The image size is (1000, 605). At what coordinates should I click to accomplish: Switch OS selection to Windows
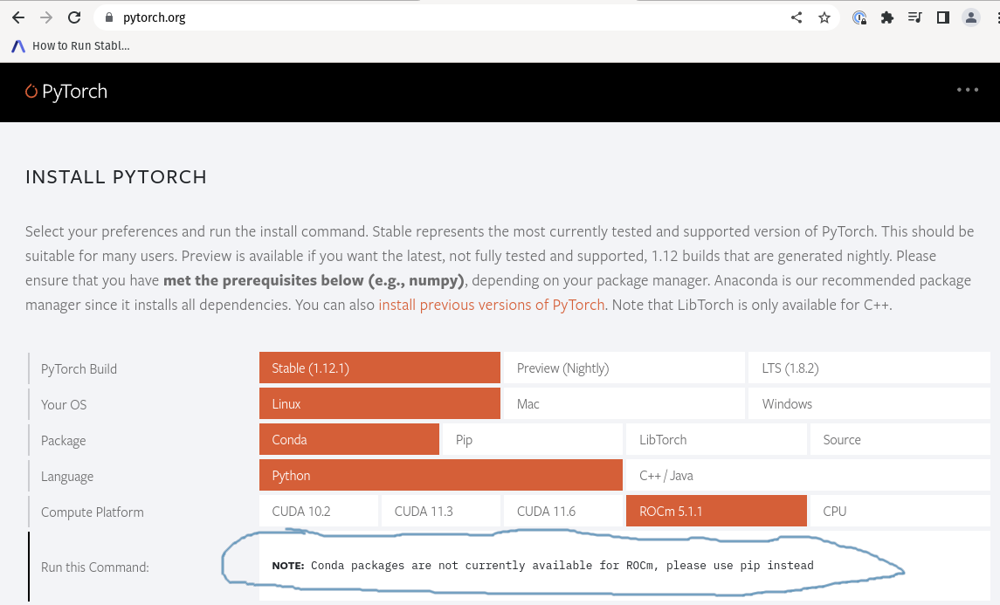point(868,403)
